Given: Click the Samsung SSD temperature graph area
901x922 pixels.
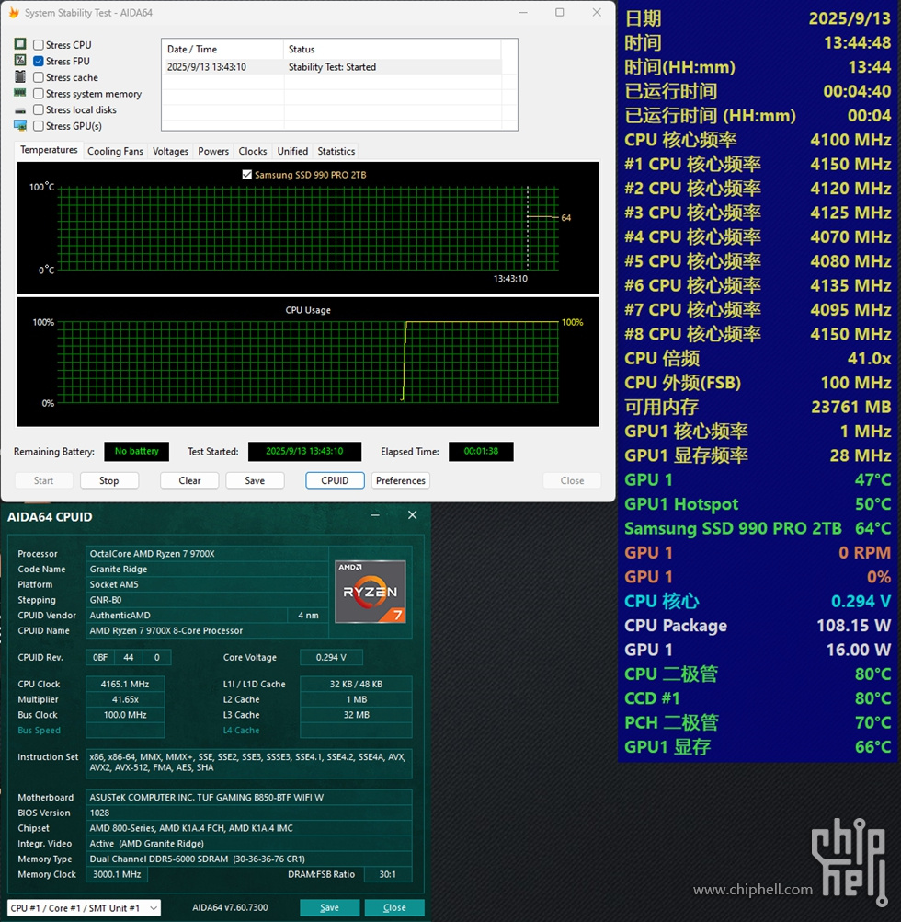Looking at the screenshot, I should 308,227.
